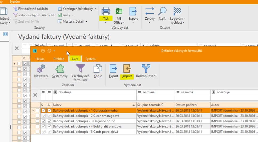Toggle A checkbox for 5 Cards petrolejová row

click(x=49, y=132)
